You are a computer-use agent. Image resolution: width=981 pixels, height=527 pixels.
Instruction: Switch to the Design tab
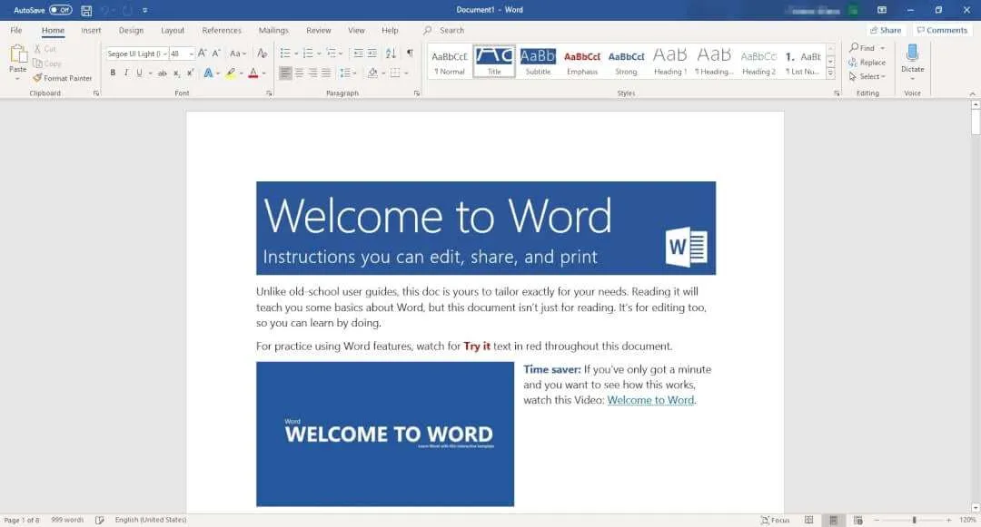(132, 30)
